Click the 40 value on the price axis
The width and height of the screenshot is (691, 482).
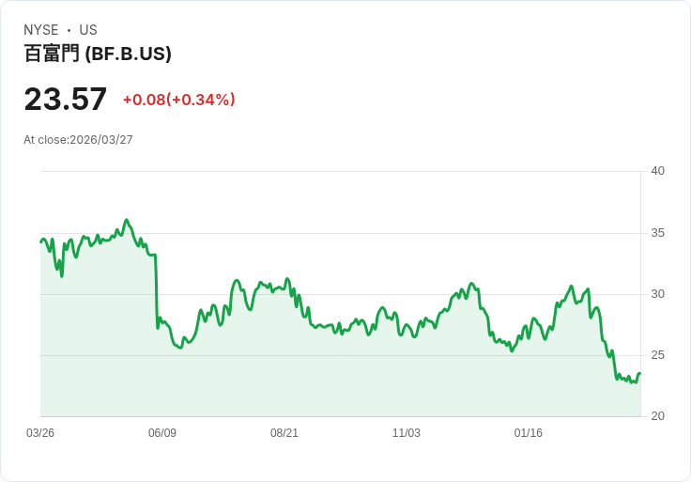pos(657,171)
